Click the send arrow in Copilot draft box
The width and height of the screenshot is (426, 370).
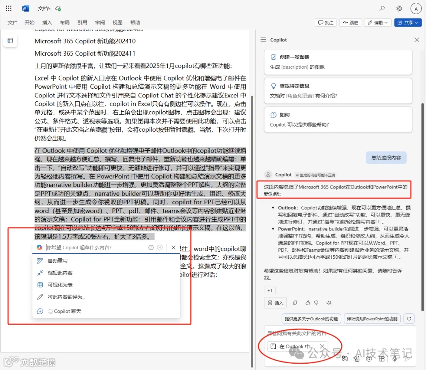tap(160, 247)
